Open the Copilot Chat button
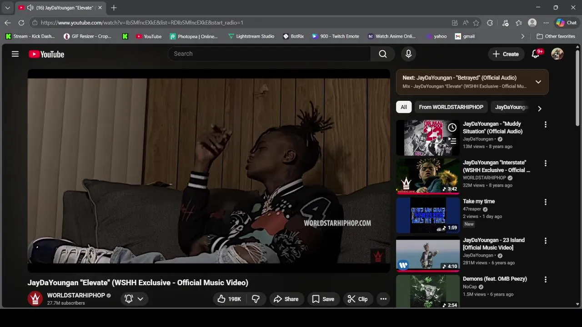The width and height of the screenshot is (582, 327). click(x=566, y=23)
